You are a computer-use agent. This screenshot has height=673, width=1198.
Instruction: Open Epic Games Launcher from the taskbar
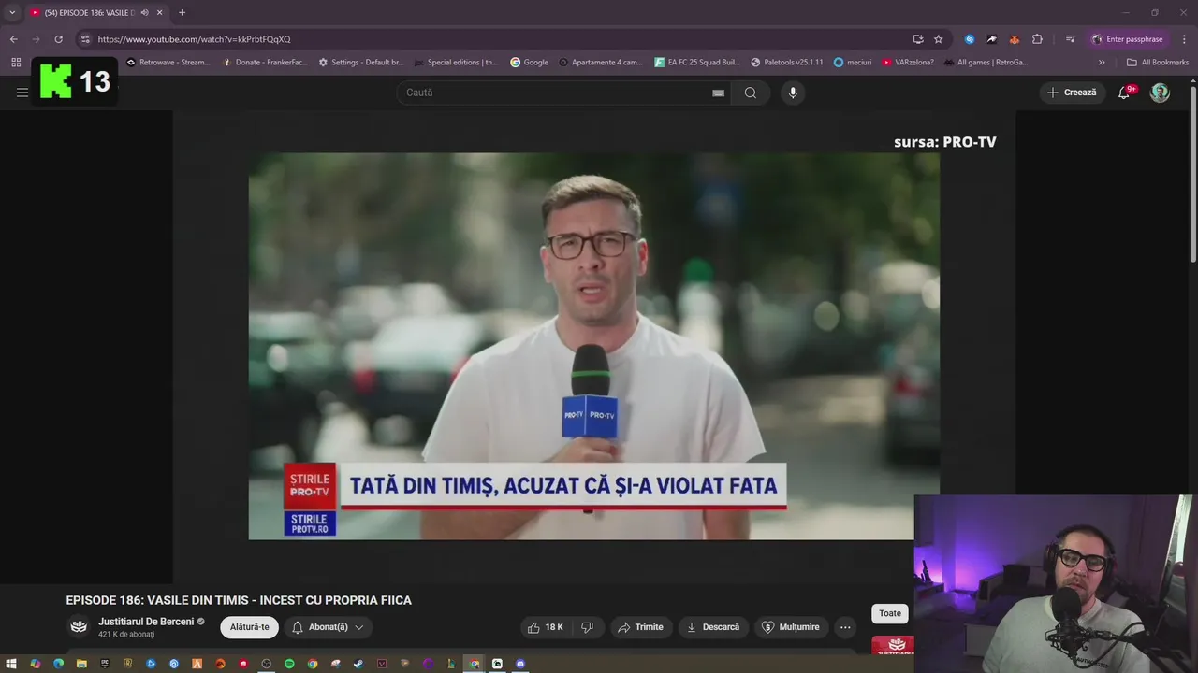(x=104, y=664)
